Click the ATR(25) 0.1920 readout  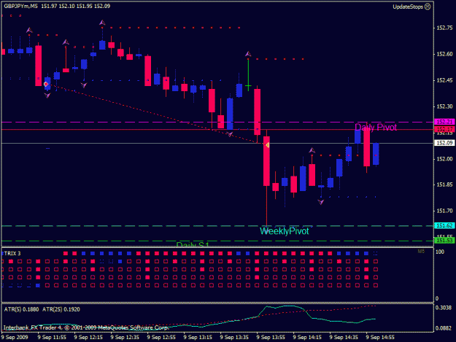(x=61, y=309)
